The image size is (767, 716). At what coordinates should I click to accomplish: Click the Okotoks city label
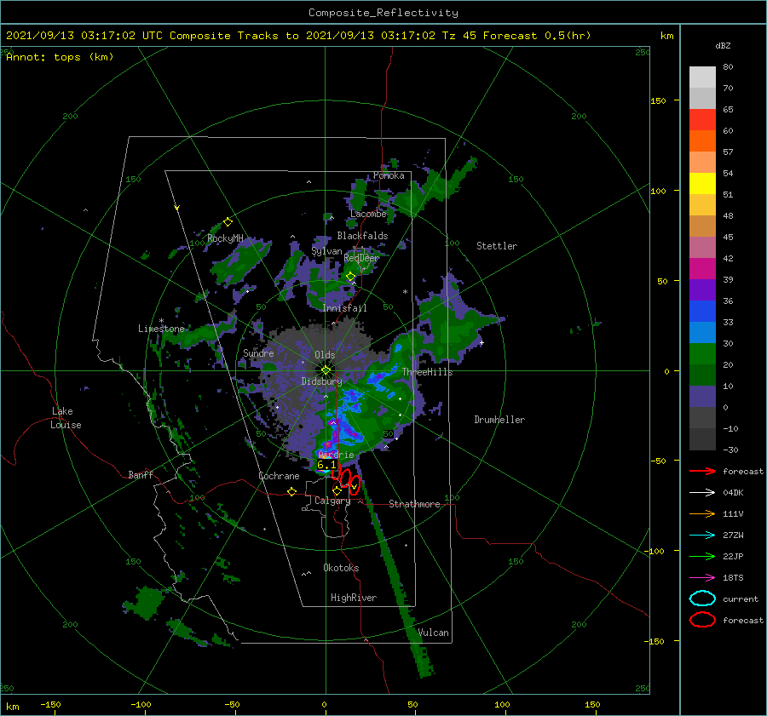(341, 568)
